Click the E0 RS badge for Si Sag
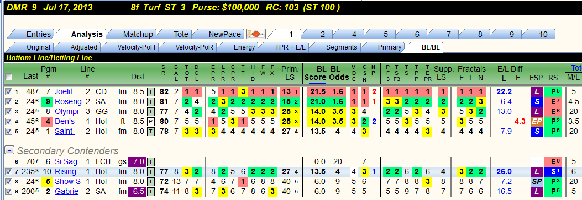This screenshot has width=582, height=200. coord(553,161)
